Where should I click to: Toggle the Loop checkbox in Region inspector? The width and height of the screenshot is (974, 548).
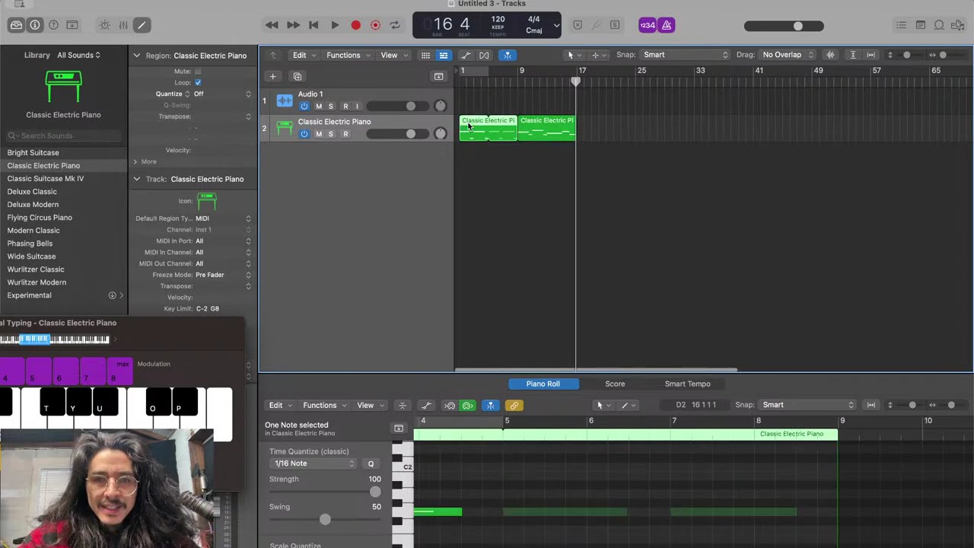(x=198, y=82)
